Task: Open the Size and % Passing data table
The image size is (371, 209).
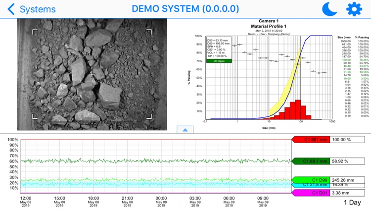Action: point(353,77)
